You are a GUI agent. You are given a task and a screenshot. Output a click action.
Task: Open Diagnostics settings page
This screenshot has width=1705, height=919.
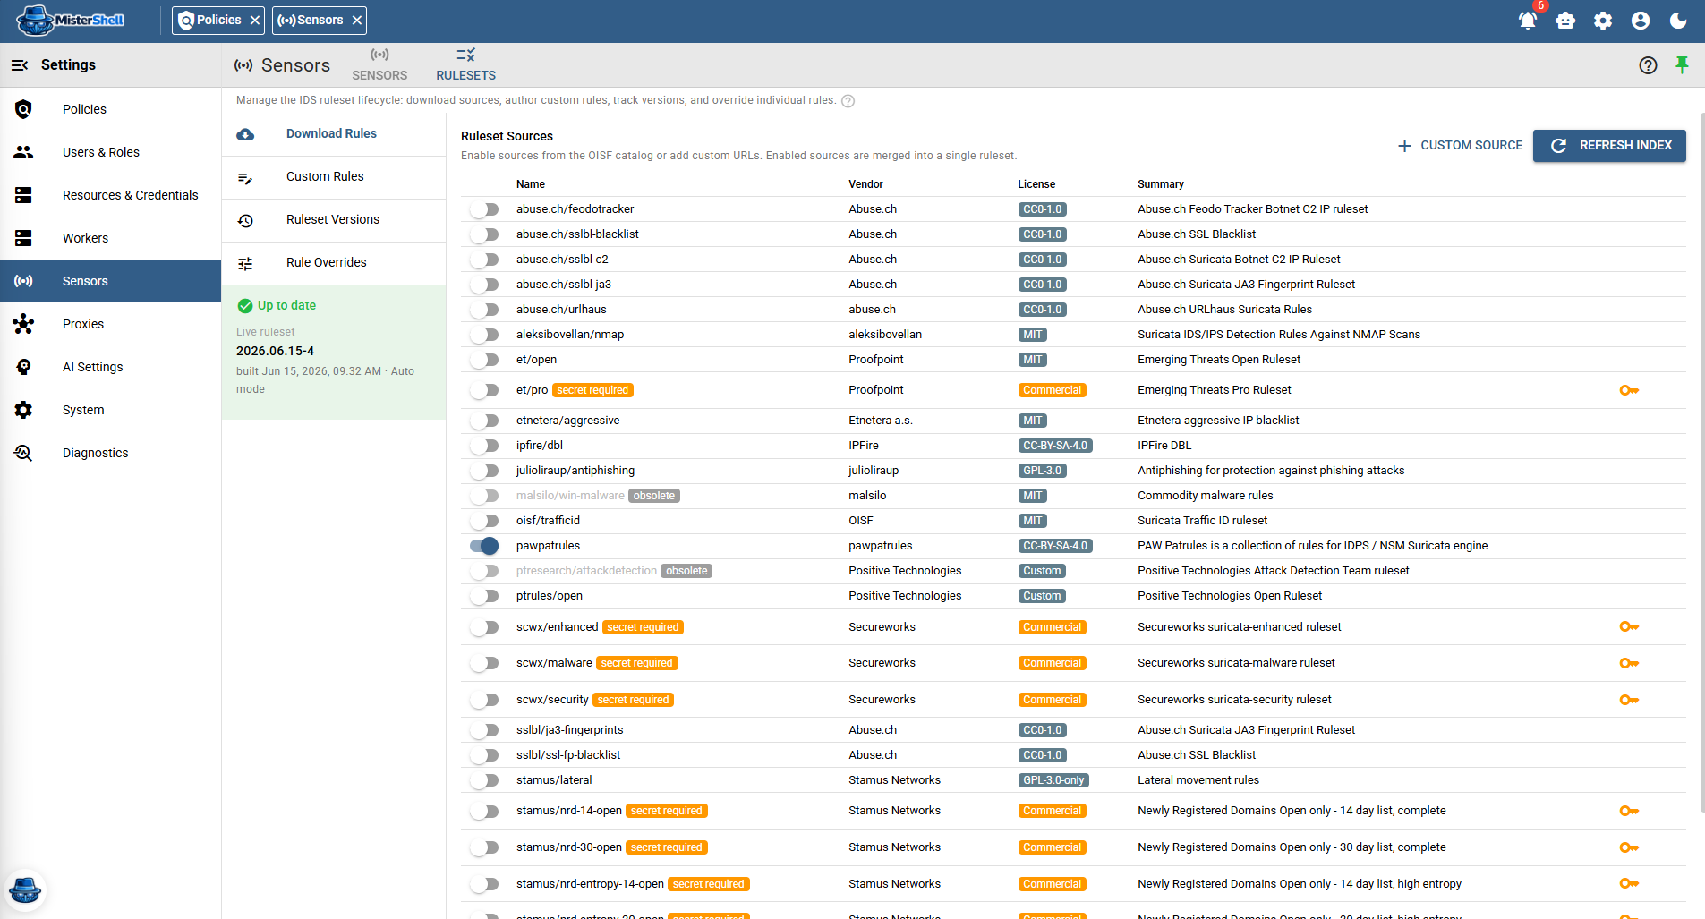tap(110, 453)
